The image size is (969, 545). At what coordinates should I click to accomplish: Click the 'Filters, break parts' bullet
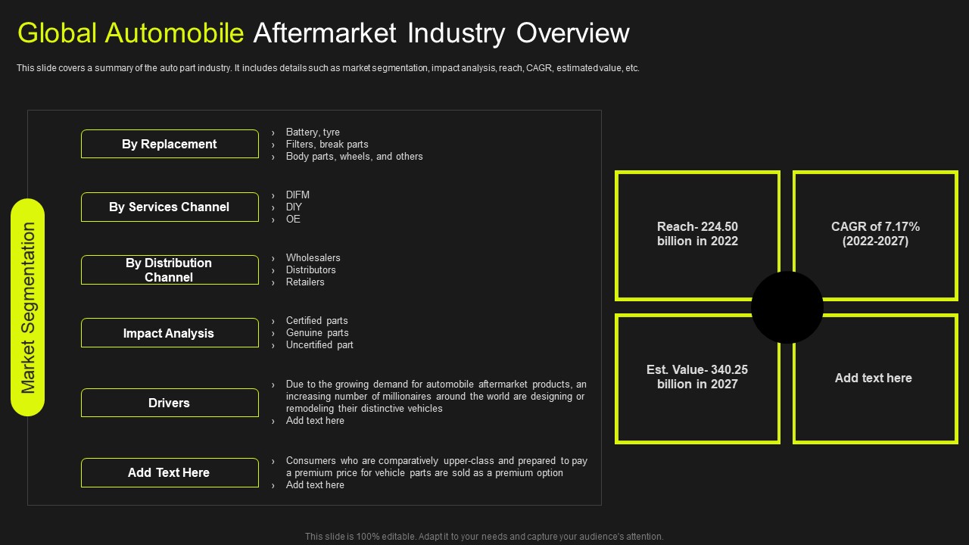pos(327,145)
